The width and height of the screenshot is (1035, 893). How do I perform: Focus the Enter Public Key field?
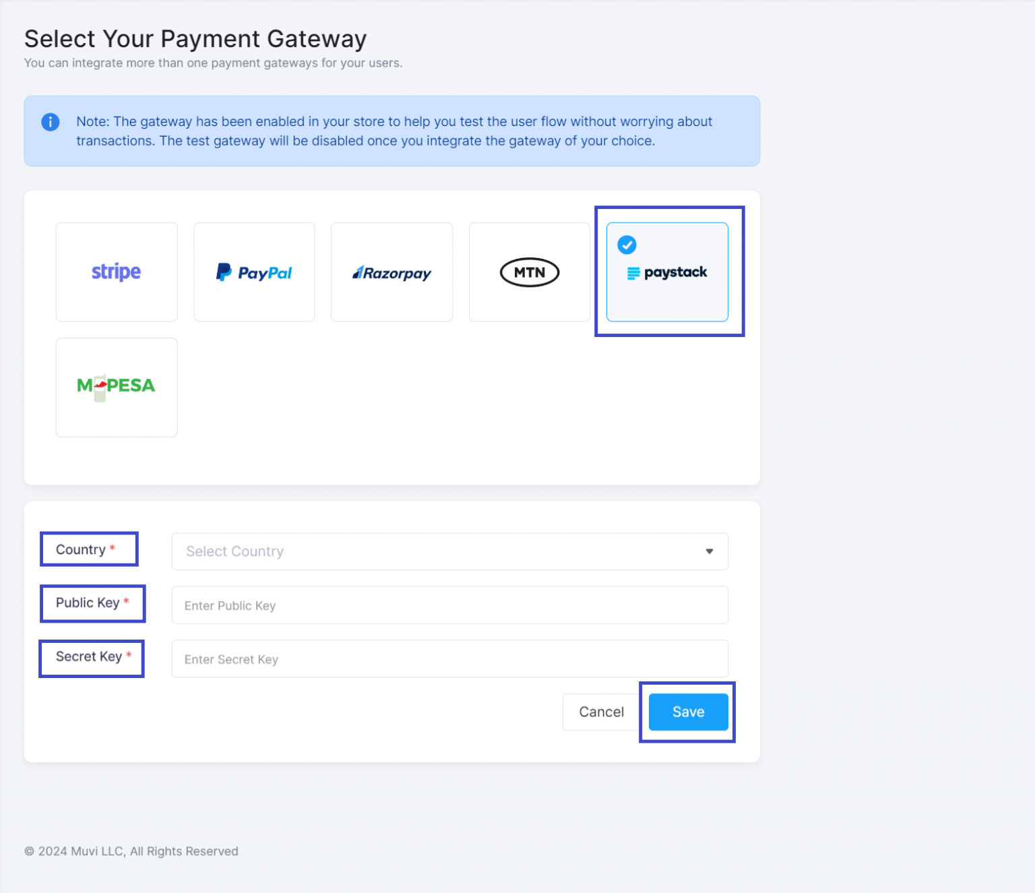pyautogui.click(x=449, y=605)
